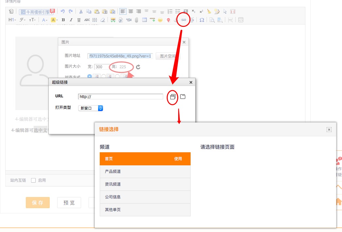Click the 保存 button

point(38,203)
